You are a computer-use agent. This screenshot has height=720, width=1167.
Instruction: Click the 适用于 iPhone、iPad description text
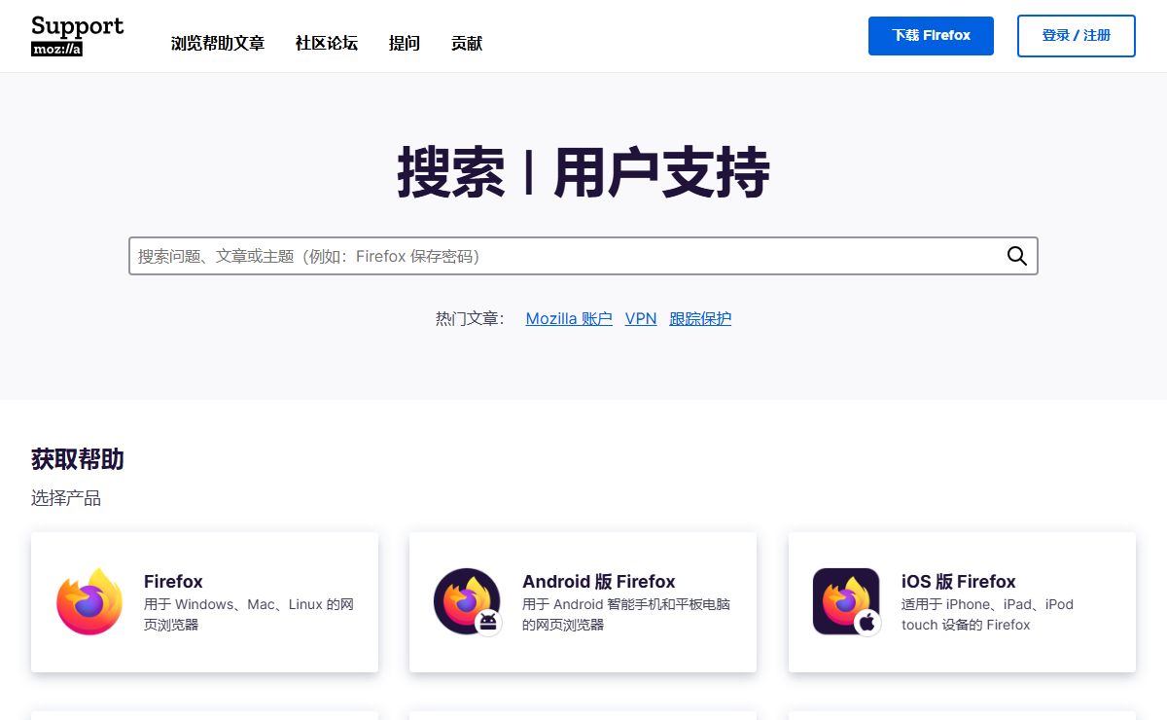point(987,614)
